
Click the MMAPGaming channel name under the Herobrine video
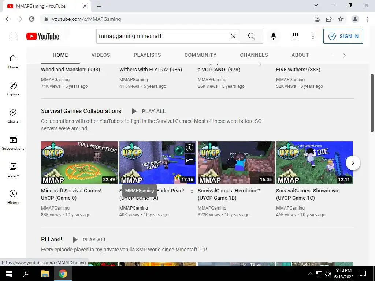coord(212,208)
